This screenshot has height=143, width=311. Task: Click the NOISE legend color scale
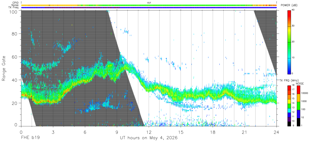coord(298,106)
